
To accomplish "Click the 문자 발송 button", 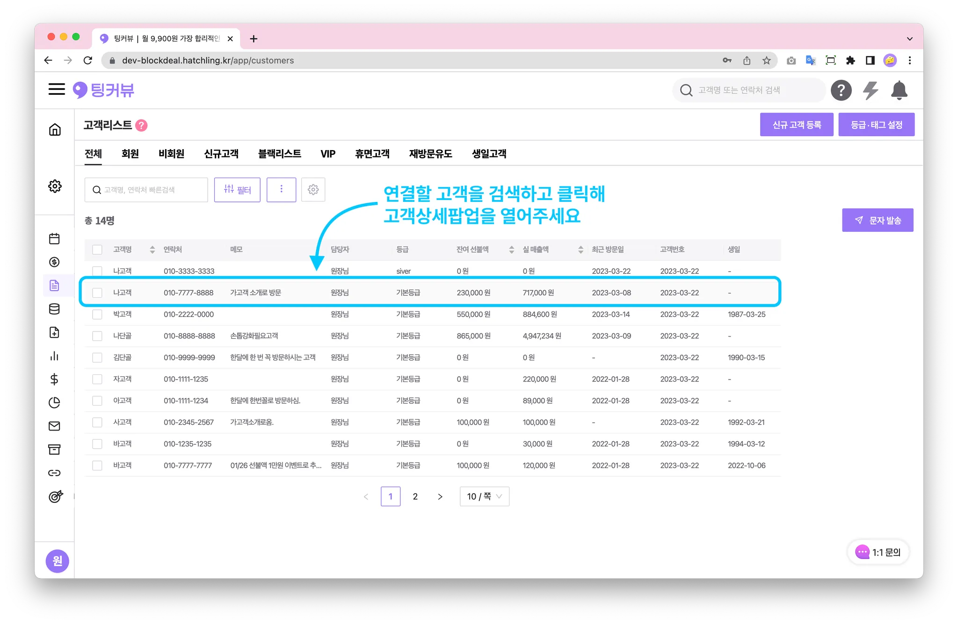I will 878,220.
